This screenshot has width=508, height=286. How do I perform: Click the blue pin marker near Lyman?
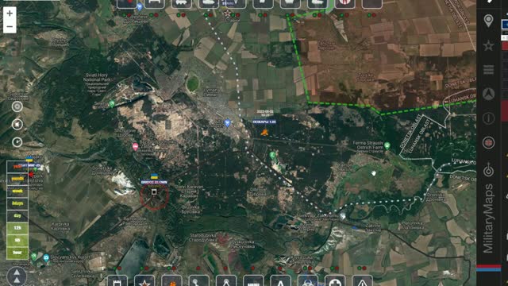tap(228, 123)
